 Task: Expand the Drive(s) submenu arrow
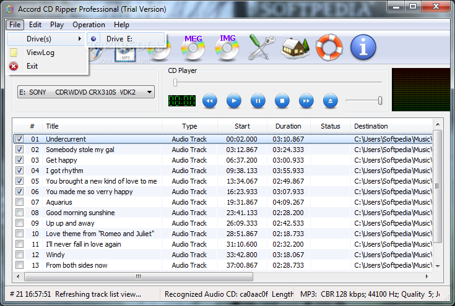[x=79, y=38]
